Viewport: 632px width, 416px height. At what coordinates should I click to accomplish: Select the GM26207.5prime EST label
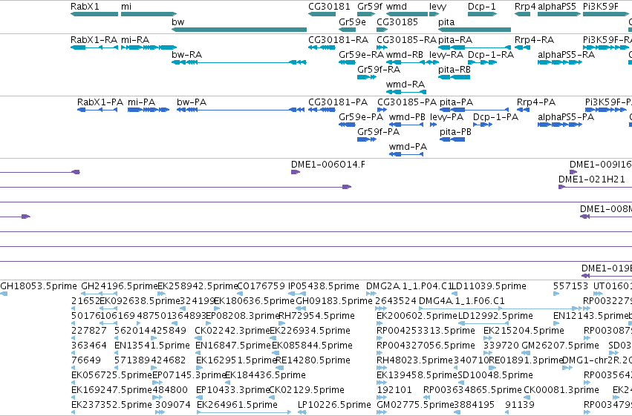(x=560, y=346)
